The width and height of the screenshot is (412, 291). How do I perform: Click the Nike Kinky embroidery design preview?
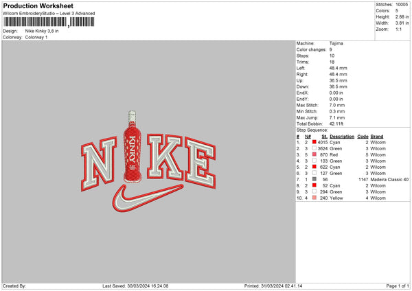tap(148, 161)
